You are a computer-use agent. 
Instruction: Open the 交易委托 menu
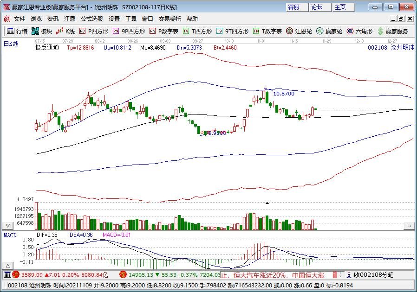pyautogui.click(x=170, y=19)
